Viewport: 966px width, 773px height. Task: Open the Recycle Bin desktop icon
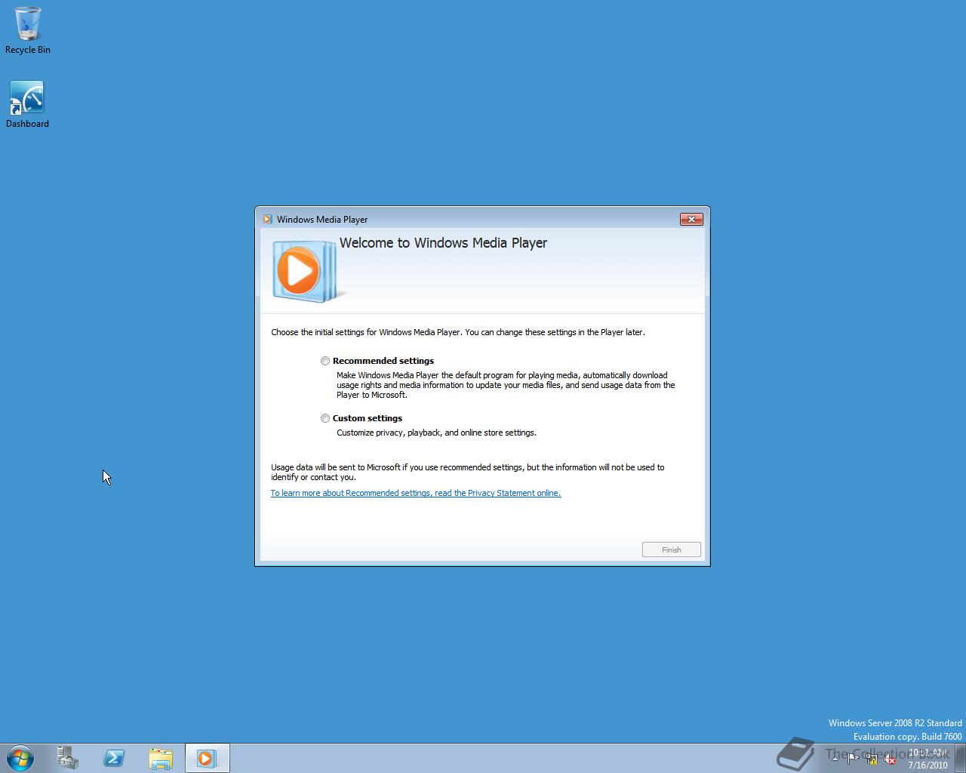pos(28,30)
